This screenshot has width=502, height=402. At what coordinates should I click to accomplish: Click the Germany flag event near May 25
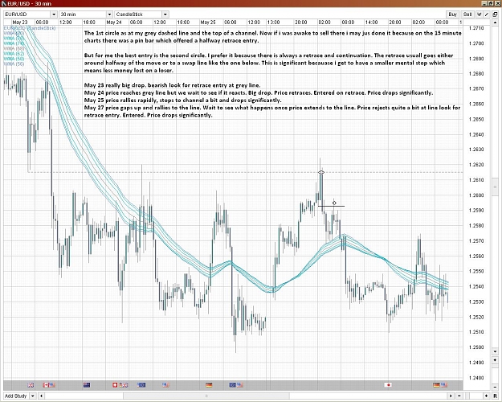[x=209, y=385]
